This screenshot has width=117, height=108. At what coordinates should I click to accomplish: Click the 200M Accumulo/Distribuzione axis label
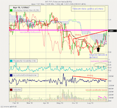[111, 76]
